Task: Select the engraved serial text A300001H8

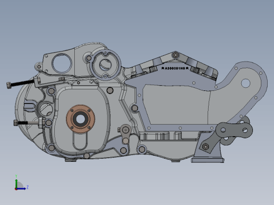Action: point(175,68)
